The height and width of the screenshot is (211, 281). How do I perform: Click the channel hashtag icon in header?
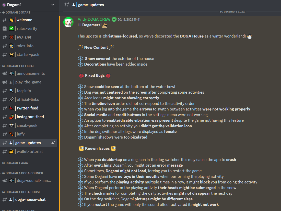[x=66, y=5]
